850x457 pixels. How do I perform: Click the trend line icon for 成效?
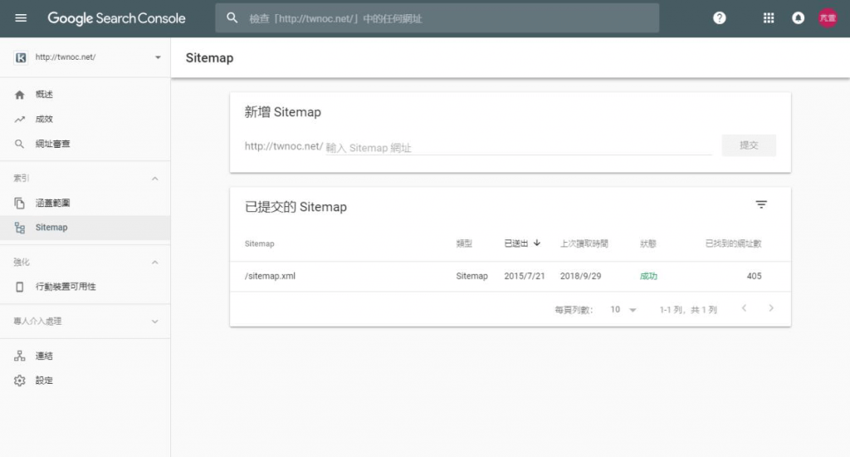[x=20, y=120]
